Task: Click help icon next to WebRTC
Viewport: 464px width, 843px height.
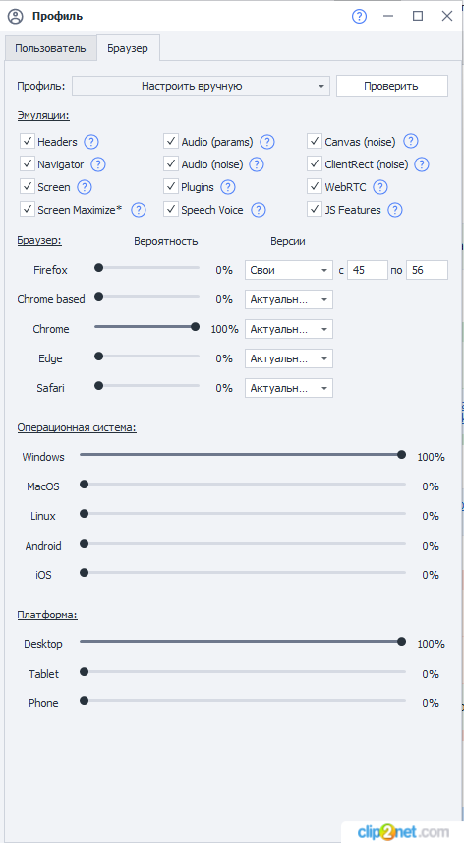Action: [380, 187]
